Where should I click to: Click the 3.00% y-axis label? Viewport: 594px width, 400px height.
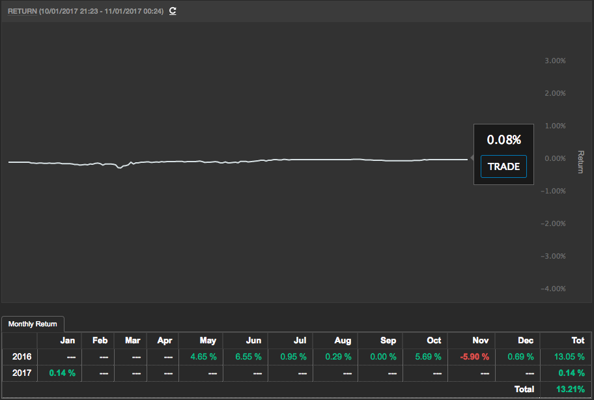554,61
